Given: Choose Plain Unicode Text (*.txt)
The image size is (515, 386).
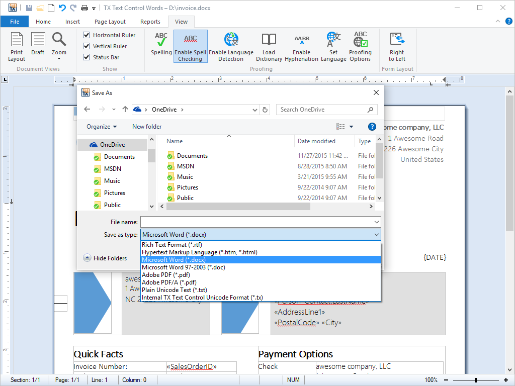Looking at the screenshot, I should 261,290.
